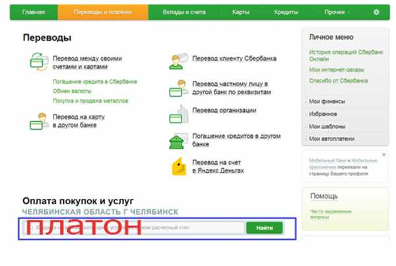Switch to the Вклады и счета tab

click(184, 12)
